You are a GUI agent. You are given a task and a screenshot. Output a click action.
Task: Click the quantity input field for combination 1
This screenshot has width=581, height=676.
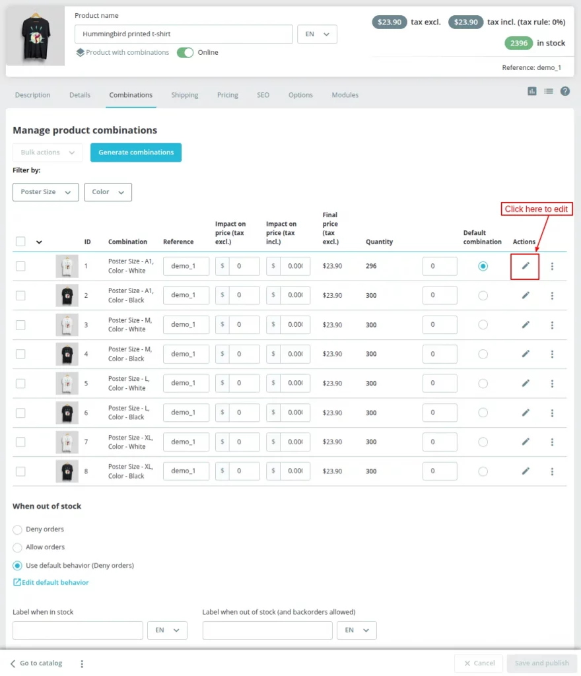tap(440, 265)
